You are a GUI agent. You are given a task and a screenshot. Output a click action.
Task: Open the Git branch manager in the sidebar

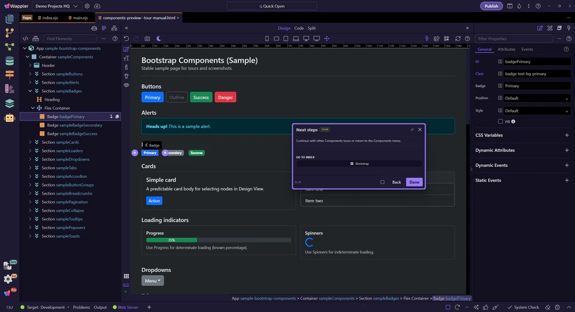10,32
